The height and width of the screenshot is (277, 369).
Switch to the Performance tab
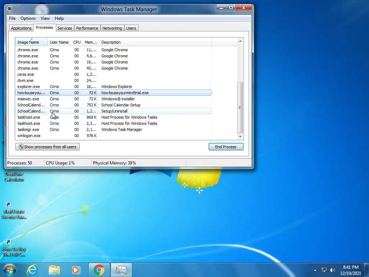click(87, 28)
